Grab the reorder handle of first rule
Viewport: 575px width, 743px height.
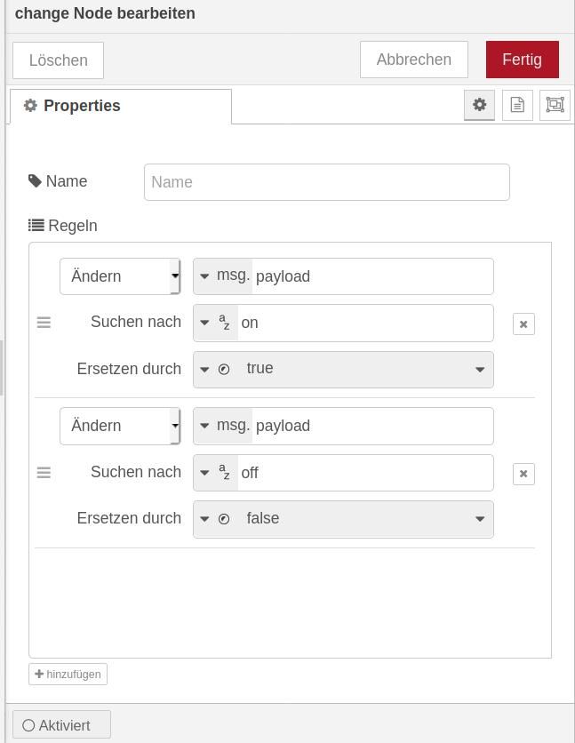pyautogui.click(x=44, y=323)
